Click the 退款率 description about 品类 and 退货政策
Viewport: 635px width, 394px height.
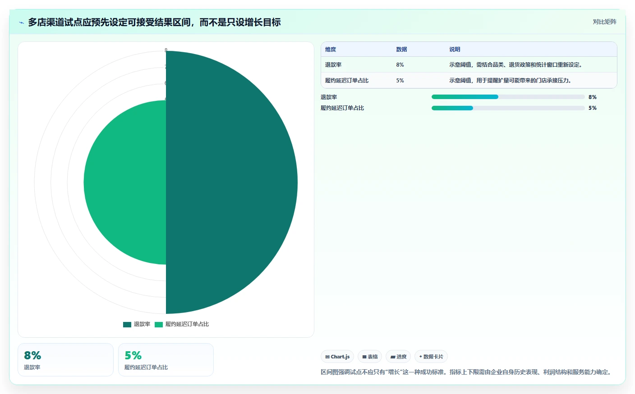[516, 65]
